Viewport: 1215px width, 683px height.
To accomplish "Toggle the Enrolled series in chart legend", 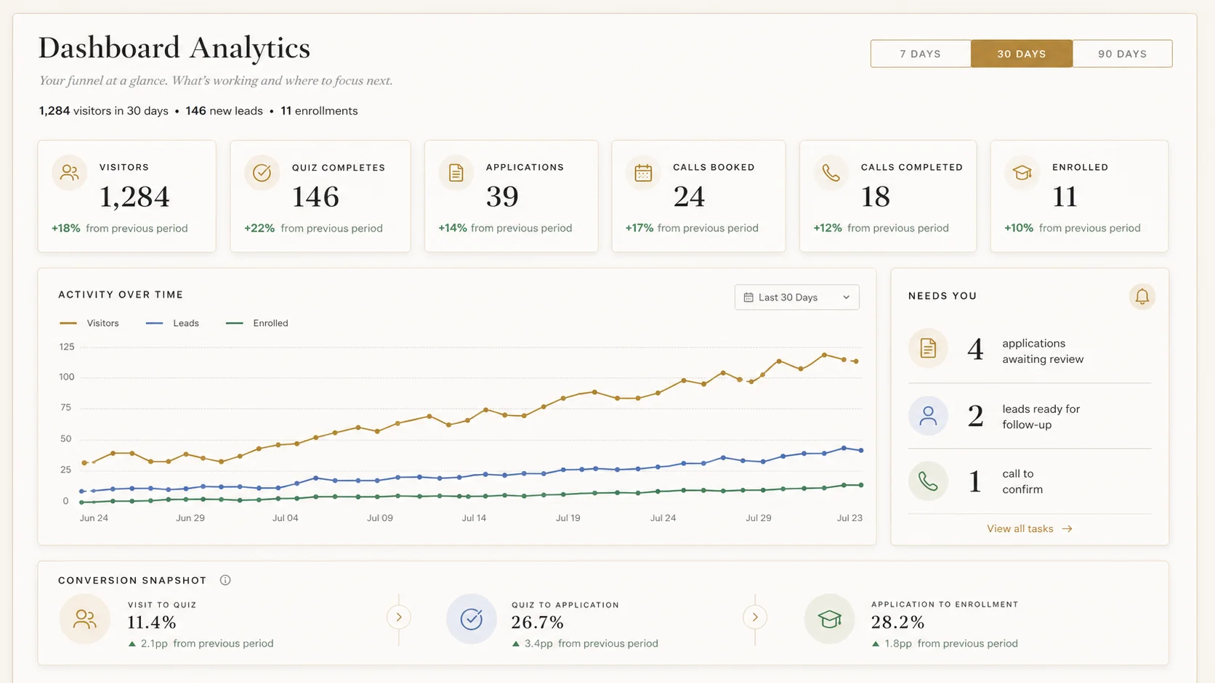I will tap(257, 323).
